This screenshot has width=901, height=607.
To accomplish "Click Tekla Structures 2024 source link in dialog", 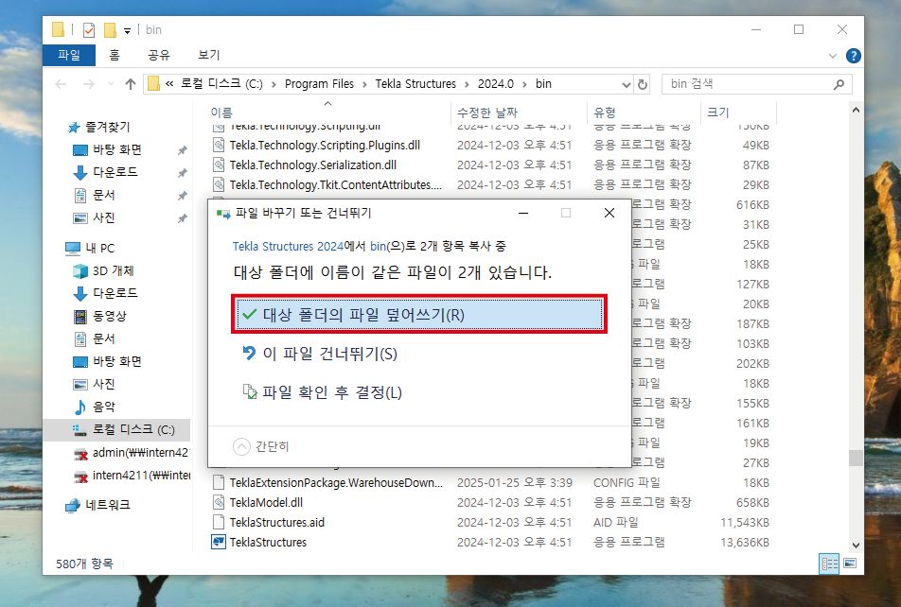I will click(x=288, y=247).
